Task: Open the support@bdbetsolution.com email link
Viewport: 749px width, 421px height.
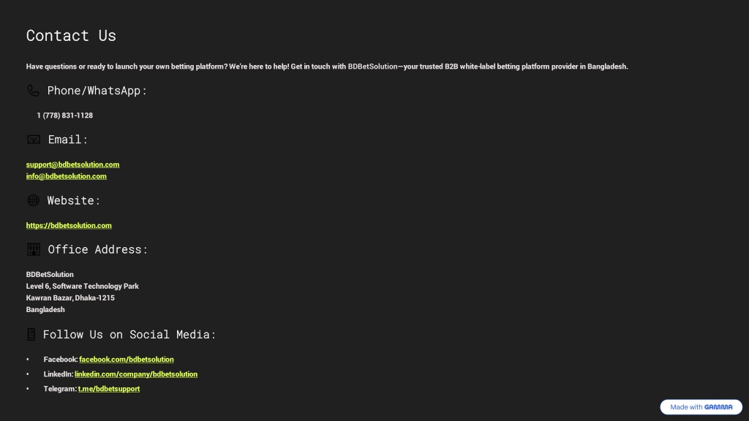Action: (x=72, y=164)
